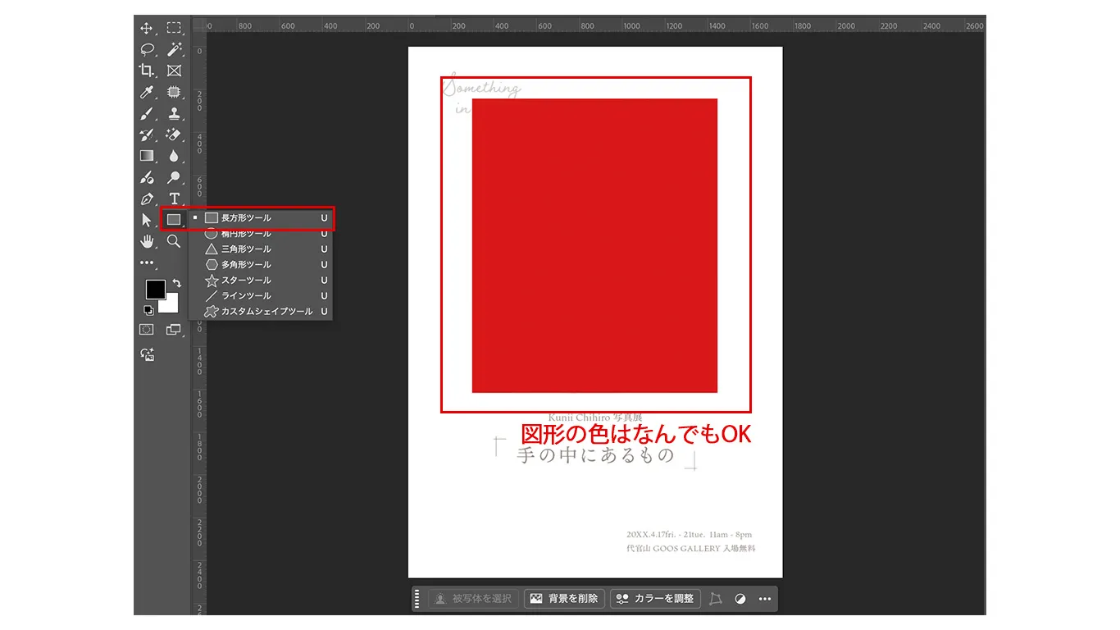The height and width of the screenshot is (630, 1120).
Task: Select the Brush tool
Action: 147,113
